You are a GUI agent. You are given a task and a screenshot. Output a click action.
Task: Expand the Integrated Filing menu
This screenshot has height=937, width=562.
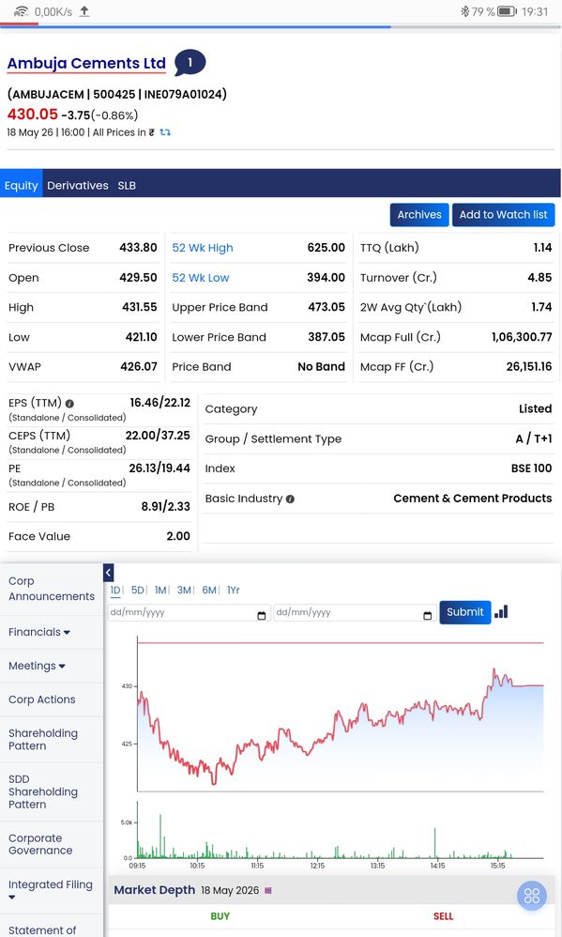[x=51, y=890]
